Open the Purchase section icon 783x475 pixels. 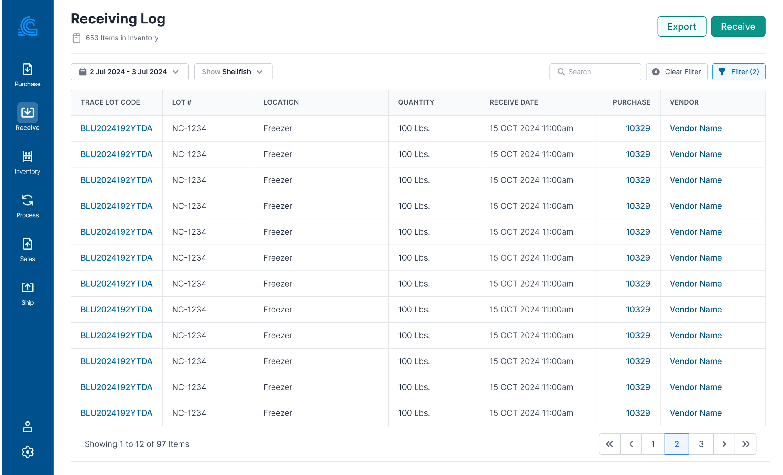(28, 69)
